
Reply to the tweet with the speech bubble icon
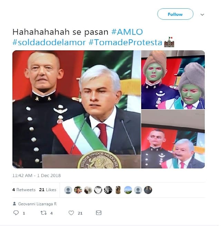(16, 213)
